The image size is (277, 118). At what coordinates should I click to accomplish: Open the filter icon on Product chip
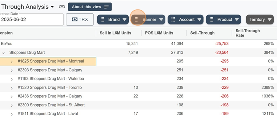pos(237,20)
